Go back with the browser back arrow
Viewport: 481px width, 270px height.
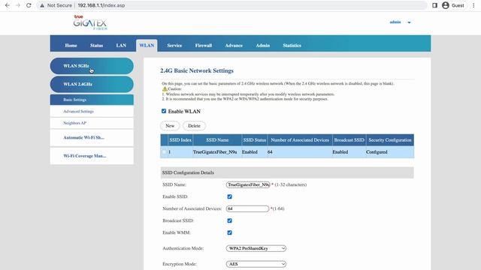coord(8,5)
